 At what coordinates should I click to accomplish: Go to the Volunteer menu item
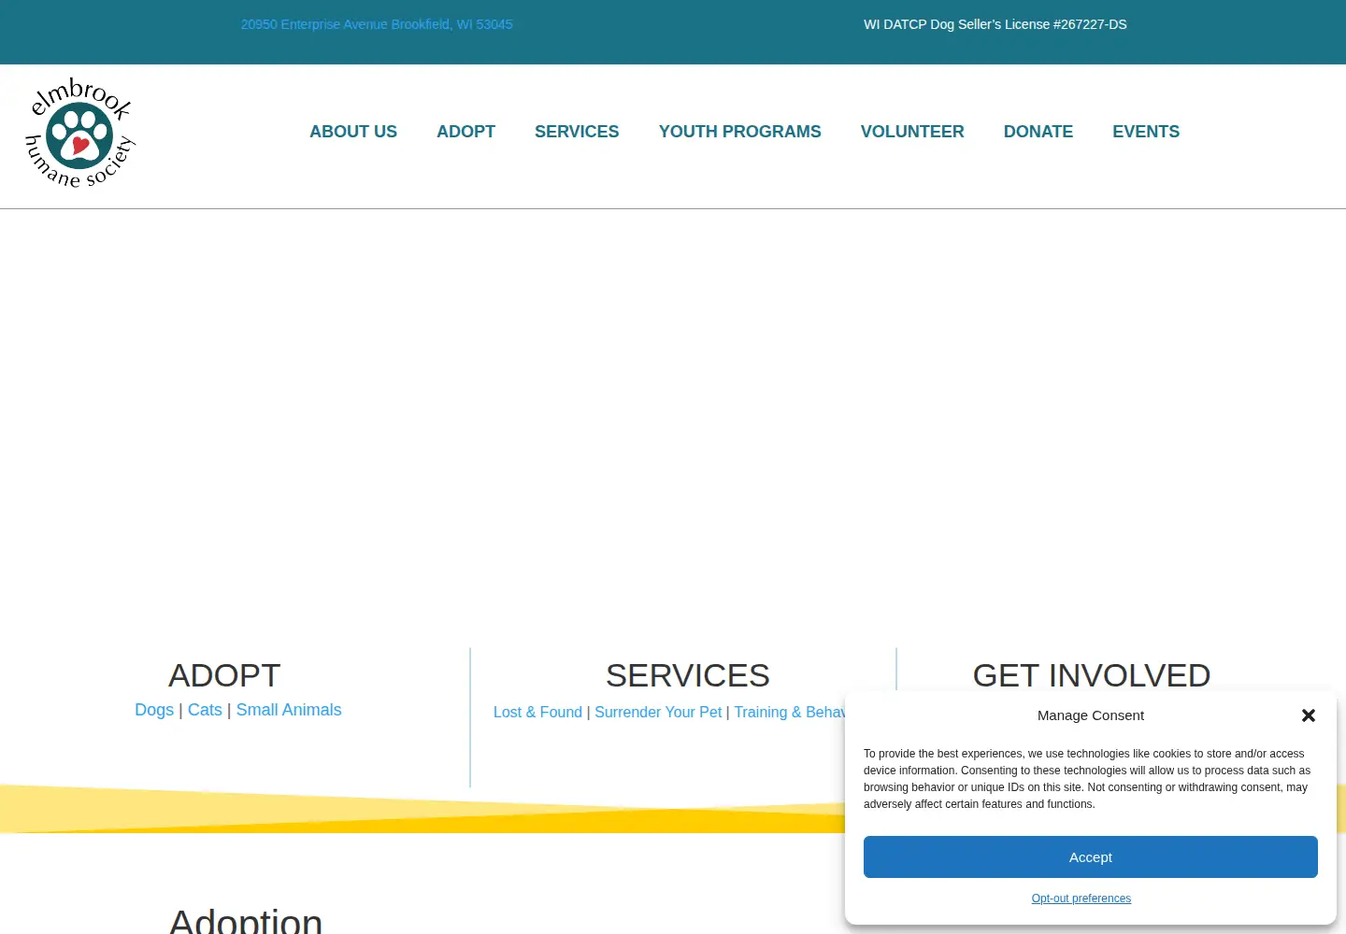pos(912,132)
